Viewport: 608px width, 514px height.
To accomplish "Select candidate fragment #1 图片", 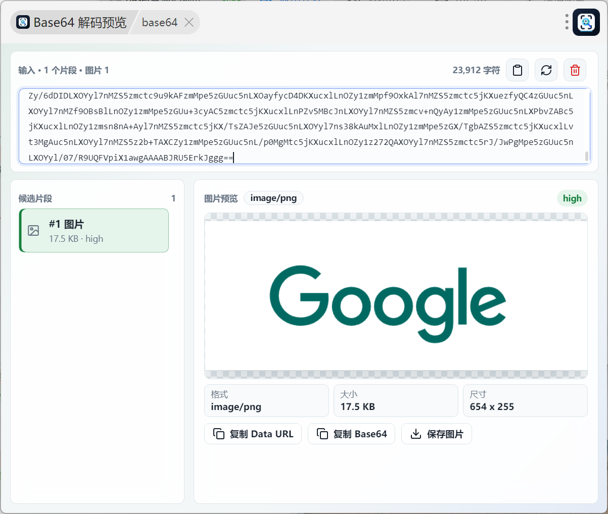I will (94, 231).
